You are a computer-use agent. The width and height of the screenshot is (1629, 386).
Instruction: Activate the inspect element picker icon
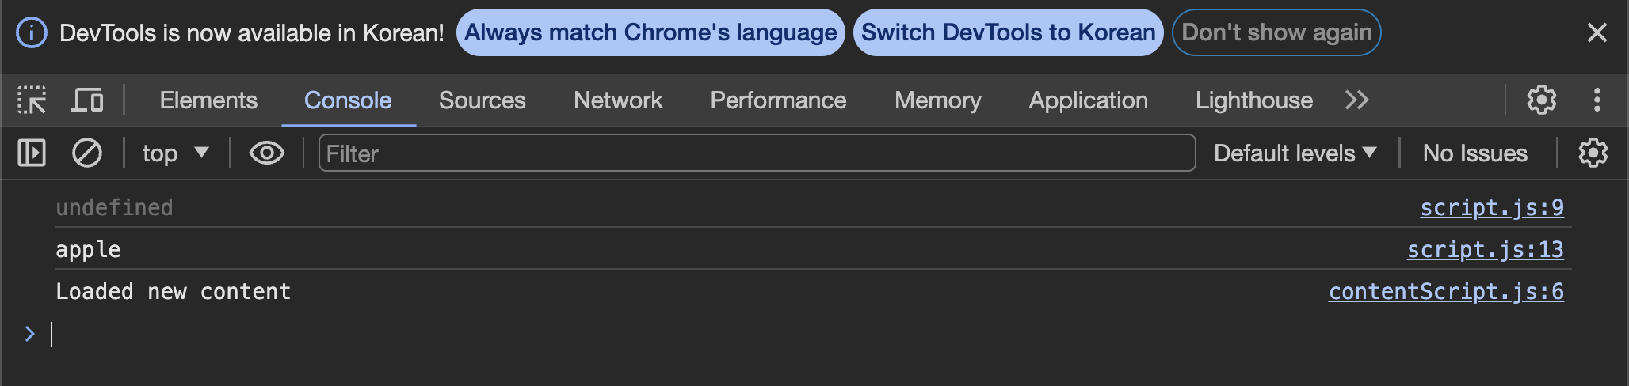point(32,100)
